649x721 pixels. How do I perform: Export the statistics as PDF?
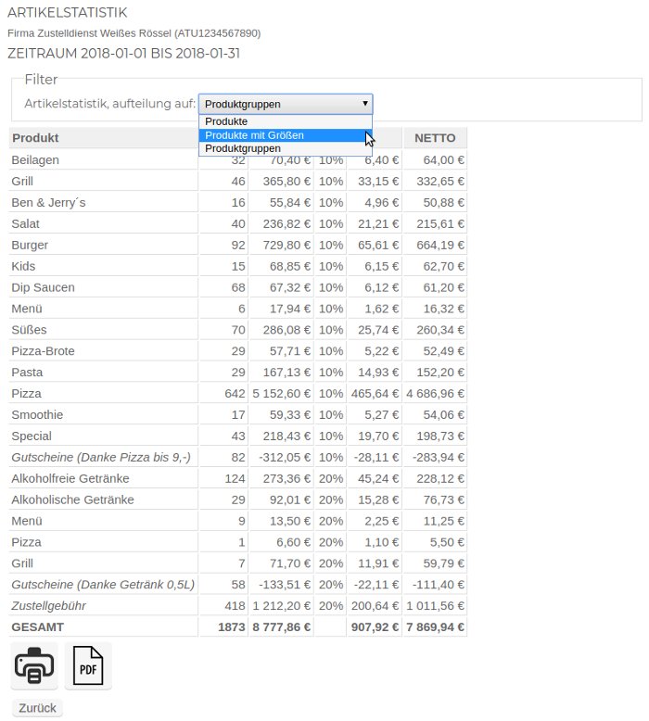[88, 665]
